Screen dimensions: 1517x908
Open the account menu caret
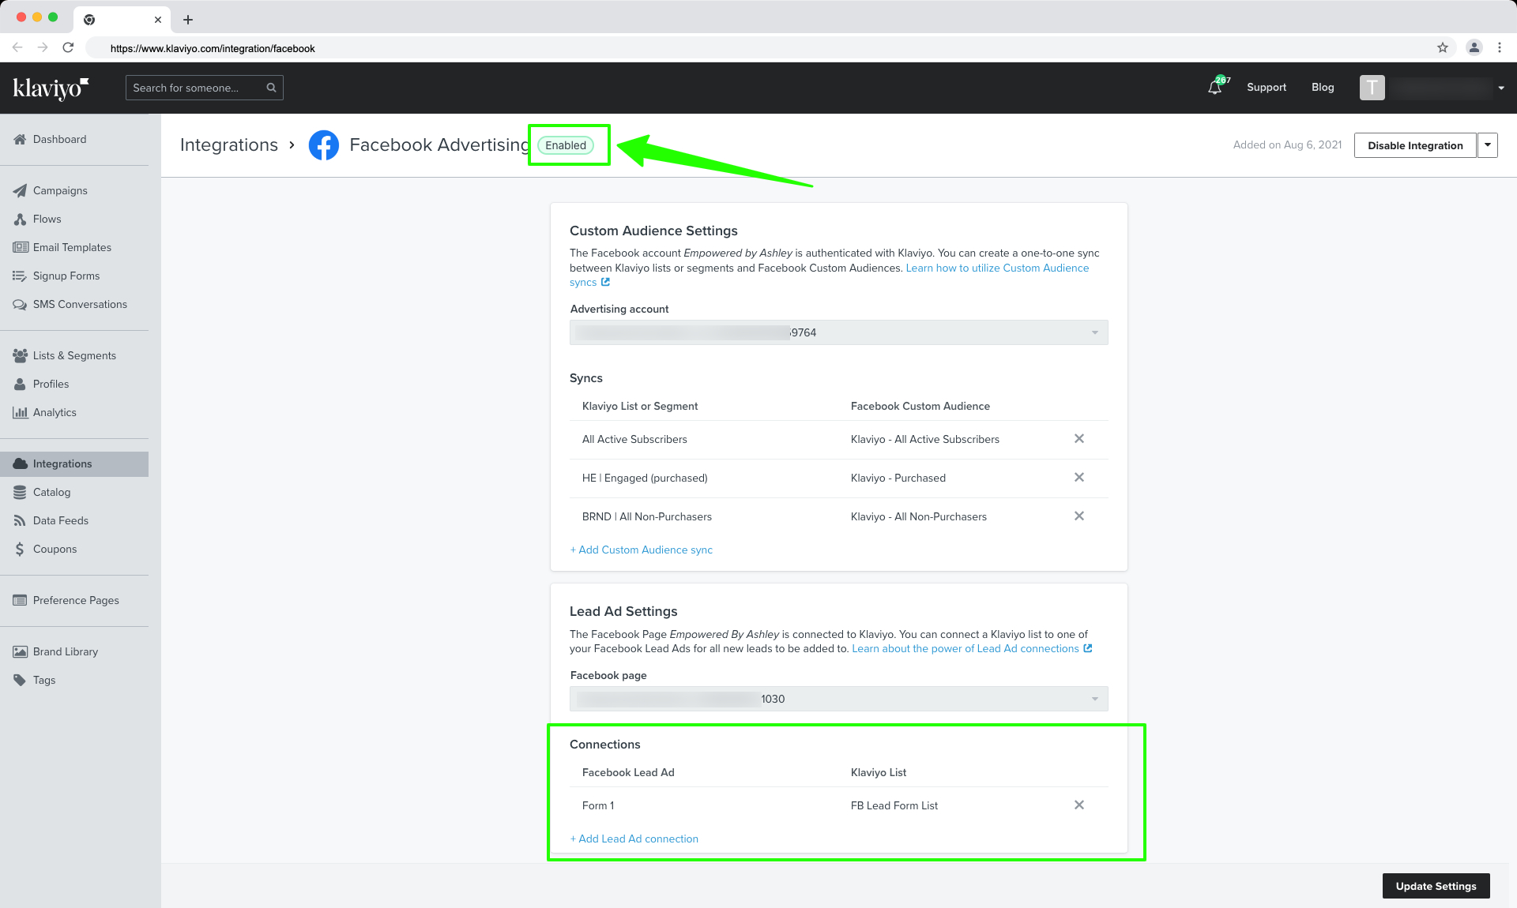pyautogui.click(x=1501, y=88)
